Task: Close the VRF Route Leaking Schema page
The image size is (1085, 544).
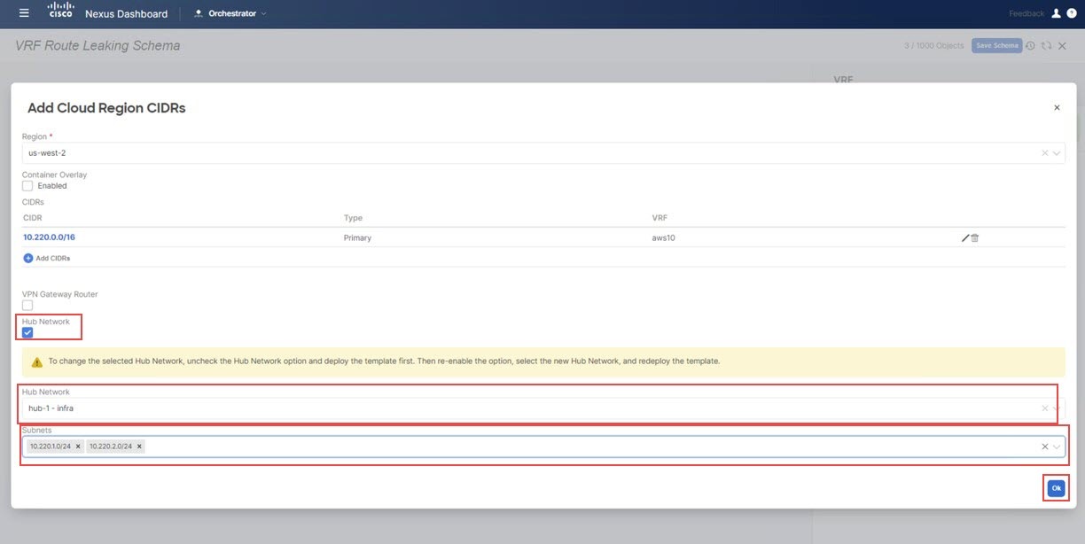Action: click(x=1062, y=45)
